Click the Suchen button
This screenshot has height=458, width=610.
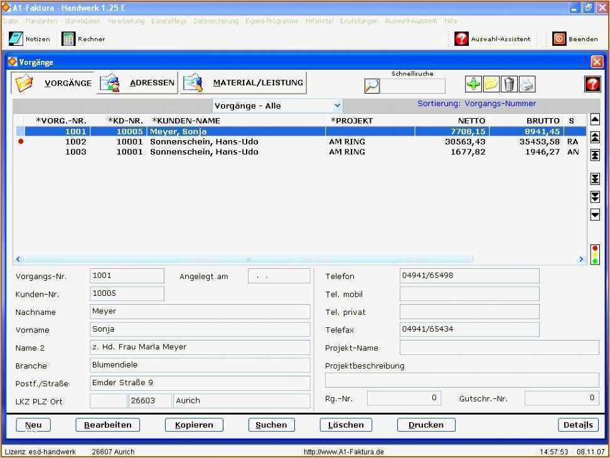[x=272, y=425]
